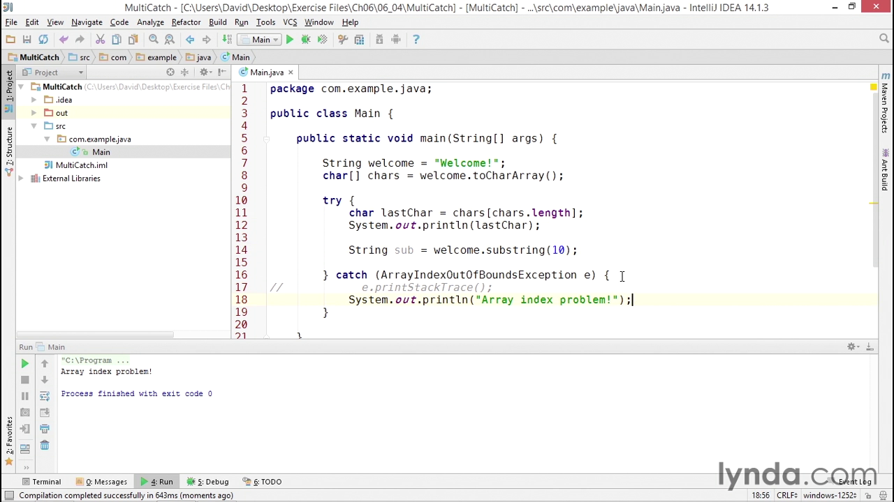Click the Find magnifier icon

point(154,40)
